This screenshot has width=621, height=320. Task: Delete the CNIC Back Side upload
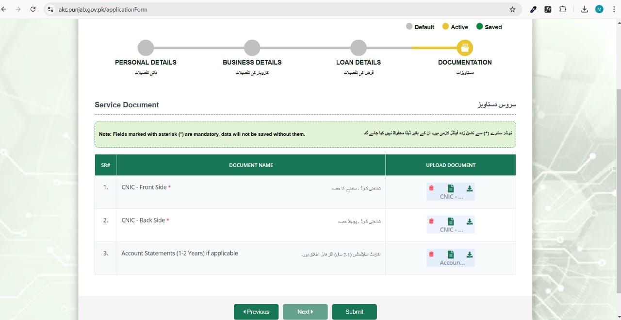click(431, 221)
